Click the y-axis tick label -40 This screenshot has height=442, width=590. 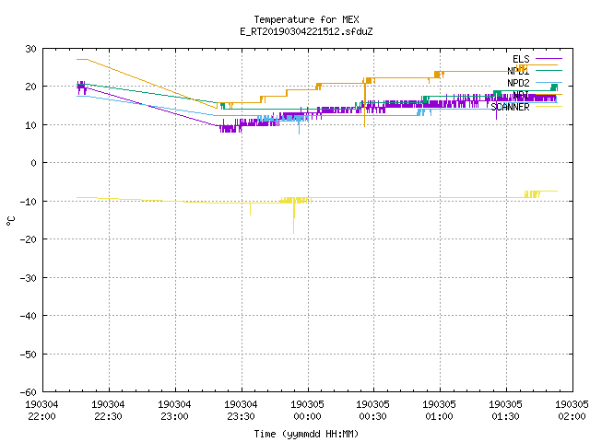click(x=29, y=316)
